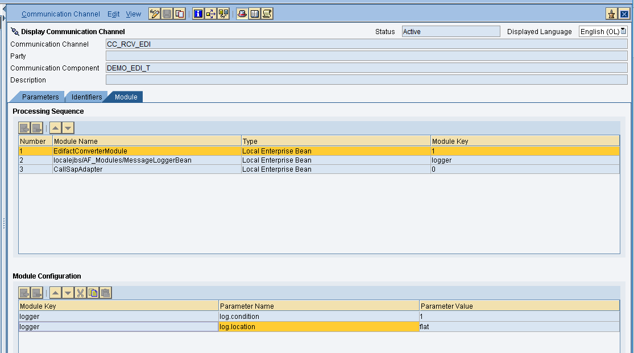634x353 pixels.
Task: Click the copy object icon beside save
Action: (x=180, y=14)
